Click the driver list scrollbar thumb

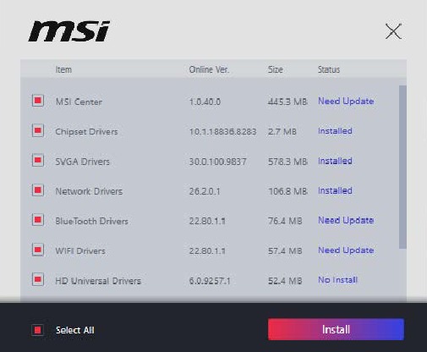(402, 167)
